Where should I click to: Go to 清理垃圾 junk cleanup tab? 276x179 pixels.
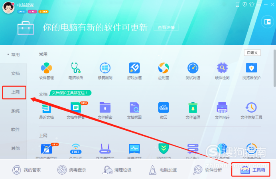[x=117, y=170]
